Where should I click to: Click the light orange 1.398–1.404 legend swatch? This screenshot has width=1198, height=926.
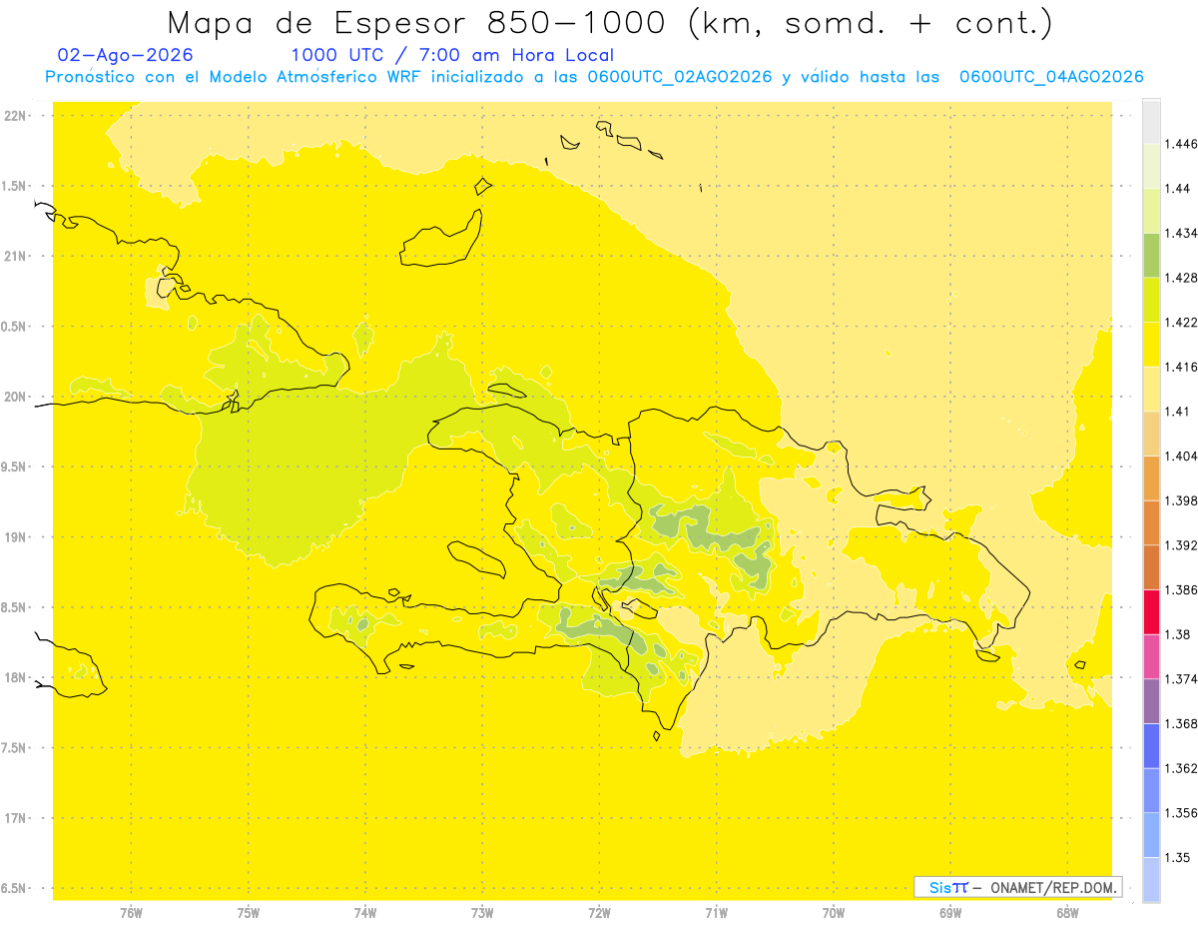tap(1151, 477)
